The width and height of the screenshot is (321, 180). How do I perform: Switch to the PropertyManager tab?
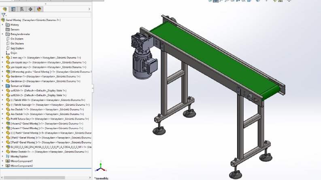13,9
